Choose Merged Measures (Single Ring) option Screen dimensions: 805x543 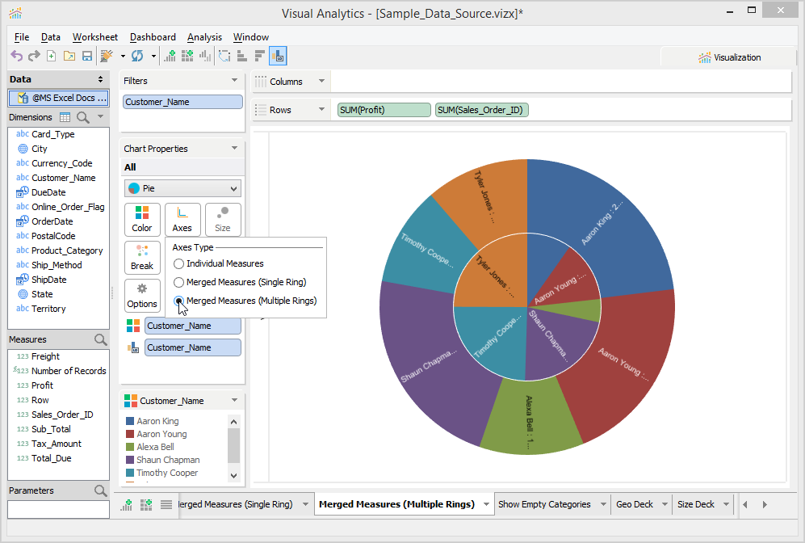tap(179, 282)
